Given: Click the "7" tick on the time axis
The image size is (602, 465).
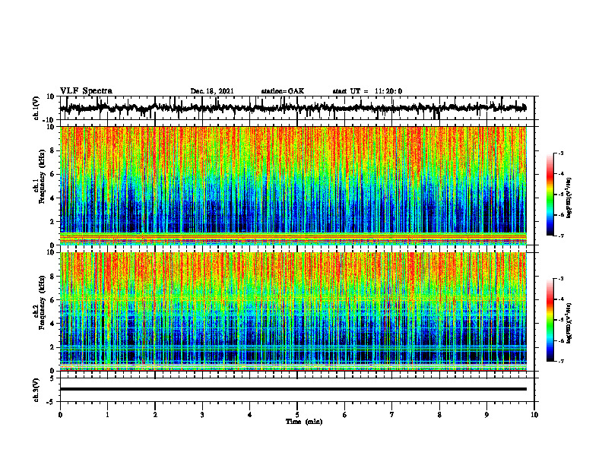Looking at the screenshot, I should pyautogui.click(x=392, y=415).
